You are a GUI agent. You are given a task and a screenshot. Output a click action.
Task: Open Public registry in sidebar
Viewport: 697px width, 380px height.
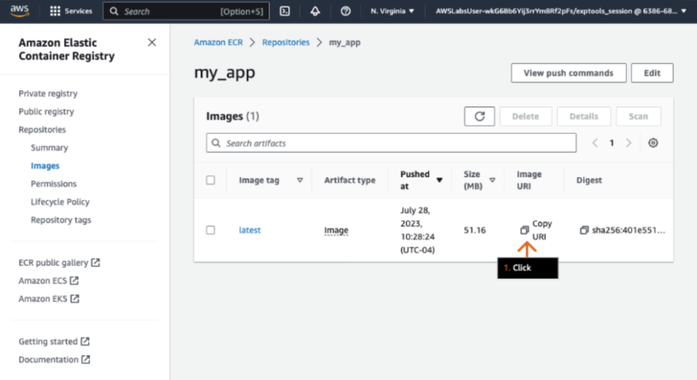[x=46, y=111]
